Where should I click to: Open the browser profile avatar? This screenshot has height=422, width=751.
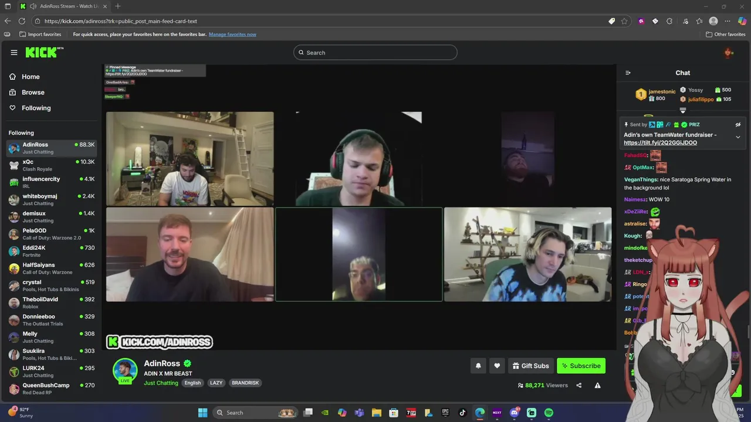click(x=713, y=21)
